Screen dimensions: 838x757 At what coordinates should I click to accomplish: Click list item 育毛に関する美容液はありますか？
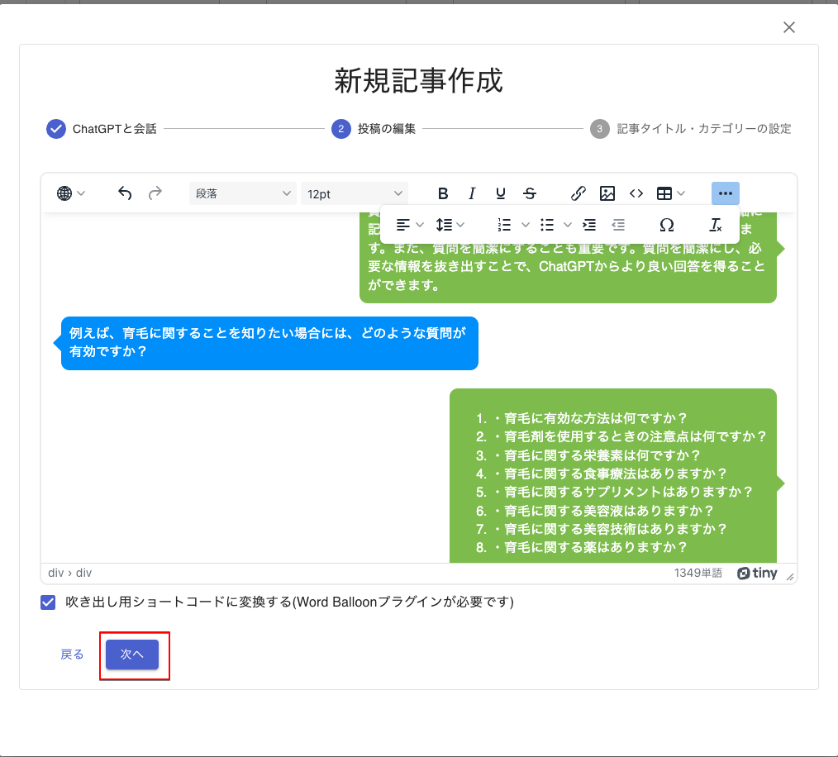pos(609,511)
